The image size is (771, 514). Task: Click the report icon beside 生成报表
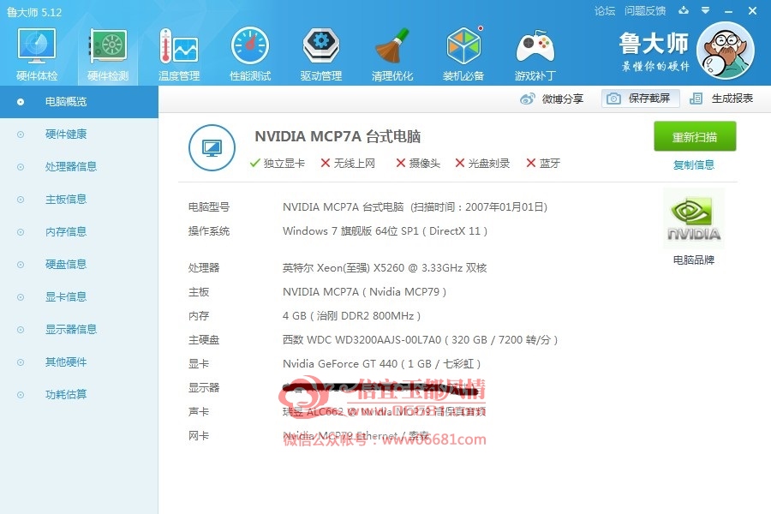696,99
